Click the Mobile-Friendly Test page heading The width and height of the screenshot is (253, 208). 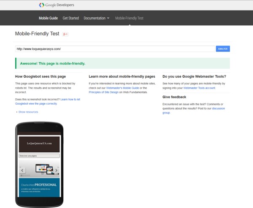(x=38, y=33)
